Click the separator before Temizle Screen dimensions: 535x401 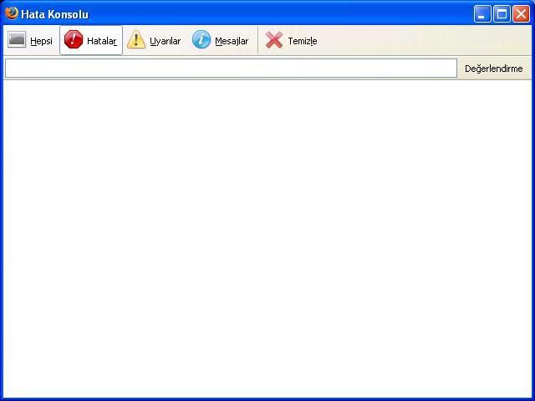[x=257, y=40]
